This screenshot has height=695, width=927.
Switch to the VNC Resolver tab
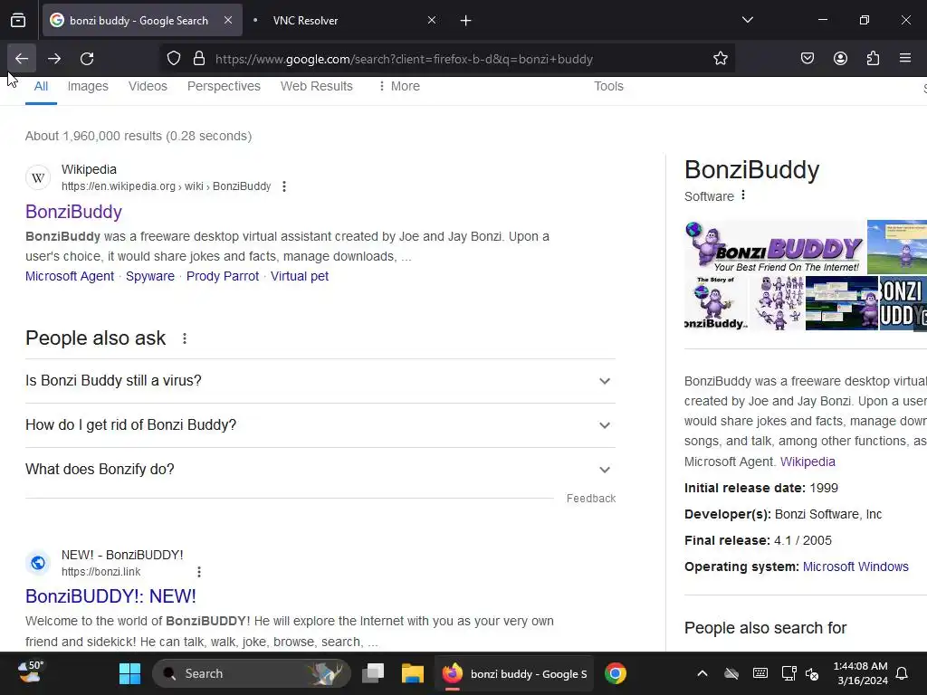pos(346,20)
